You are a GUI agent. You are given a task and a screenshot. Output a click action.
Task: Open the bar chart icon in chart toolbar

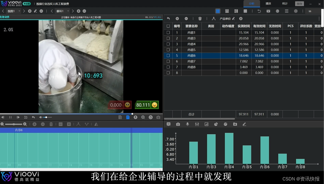(x=206, y=124)
